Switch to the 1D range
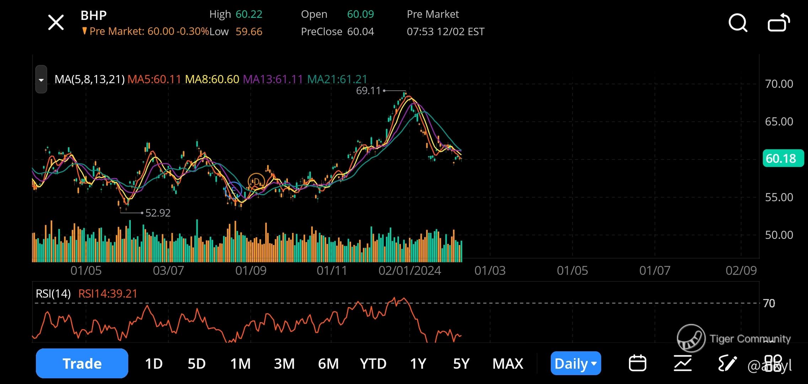 click(x=153, y=363)
